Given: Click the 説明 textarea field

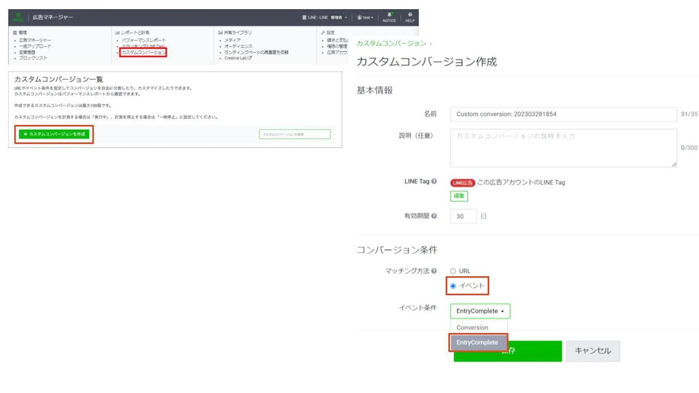Looking at the screenshot, I should pos(563,148).
